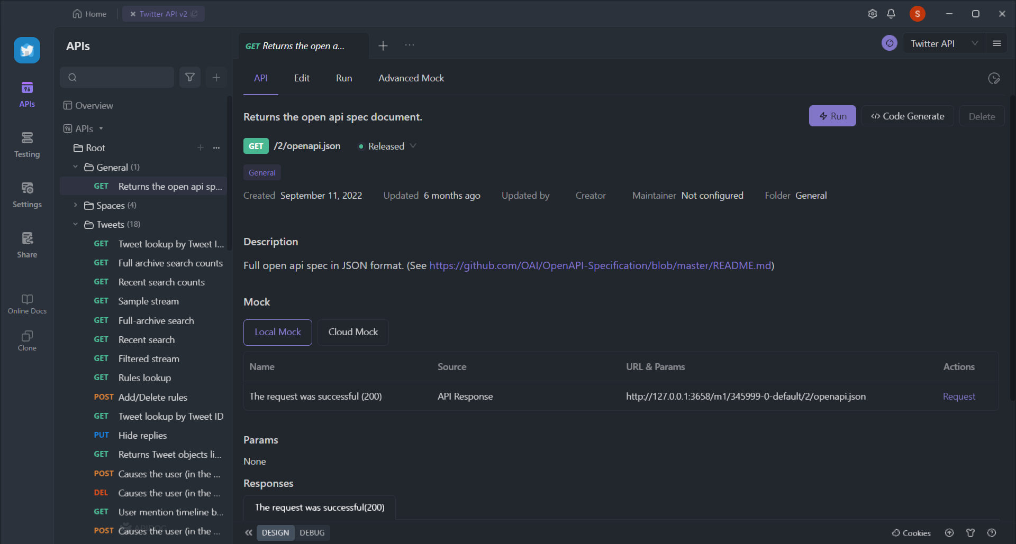Image resolution: width=1016 pixels, height=544 pixels.
Task: Click Code Generate button
Action: [x=908, y=116]
